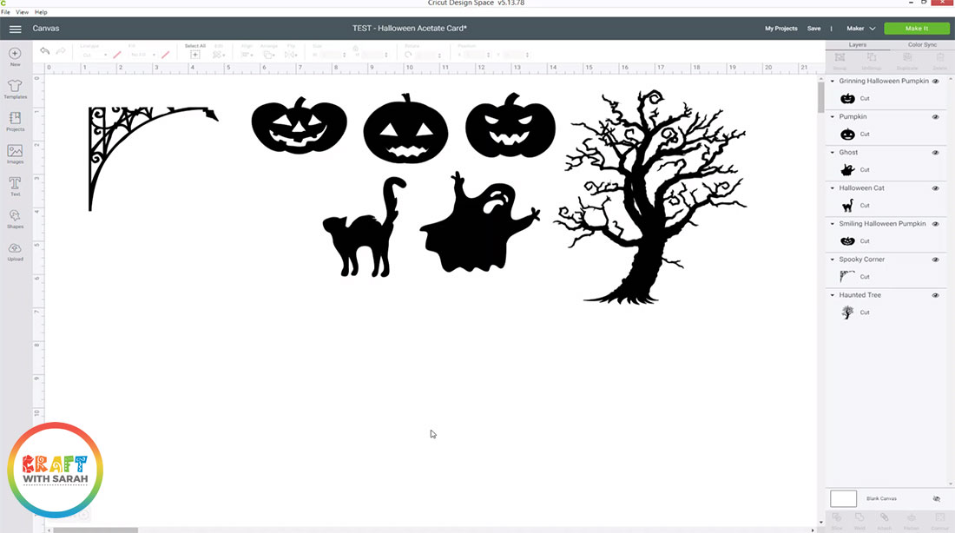Viewport: 955px width, 533px height.
Task: Open the Images library
Action: (15, 154)
